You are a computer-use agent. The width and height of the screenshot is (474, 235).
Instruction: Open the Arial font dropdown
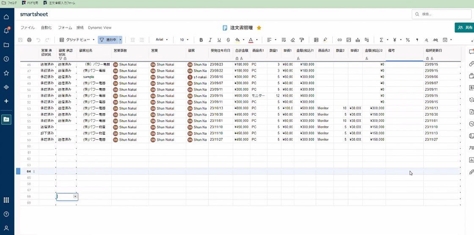(x=162, y=40)
